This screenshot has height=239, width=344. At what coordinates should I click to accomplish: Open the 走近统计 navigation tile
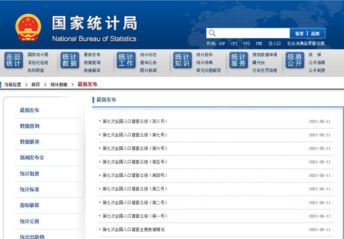[13, 60]
